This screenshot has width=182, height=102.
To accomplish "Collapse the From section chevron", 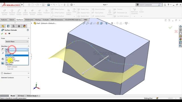I will tap(28, 38).
